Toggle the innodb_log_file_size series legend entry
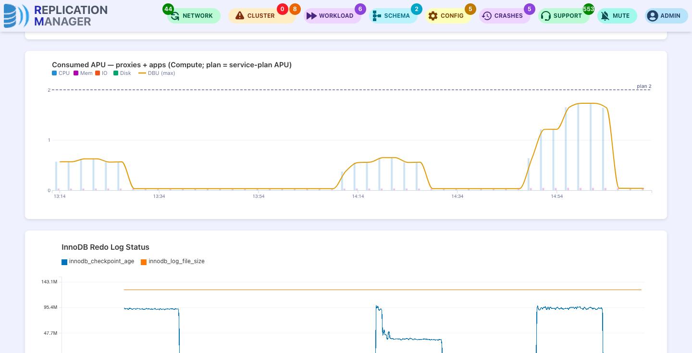Image resolution: width=692 pixels, height=353 pixels. (173, 262)
